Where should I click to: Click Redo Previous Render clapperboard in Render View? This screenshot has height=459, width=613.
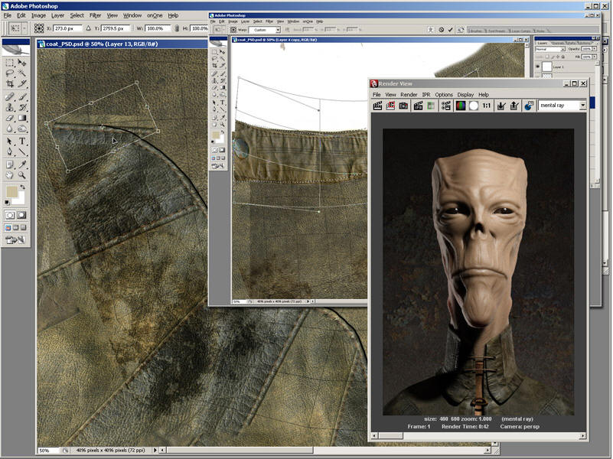point(377,106)
